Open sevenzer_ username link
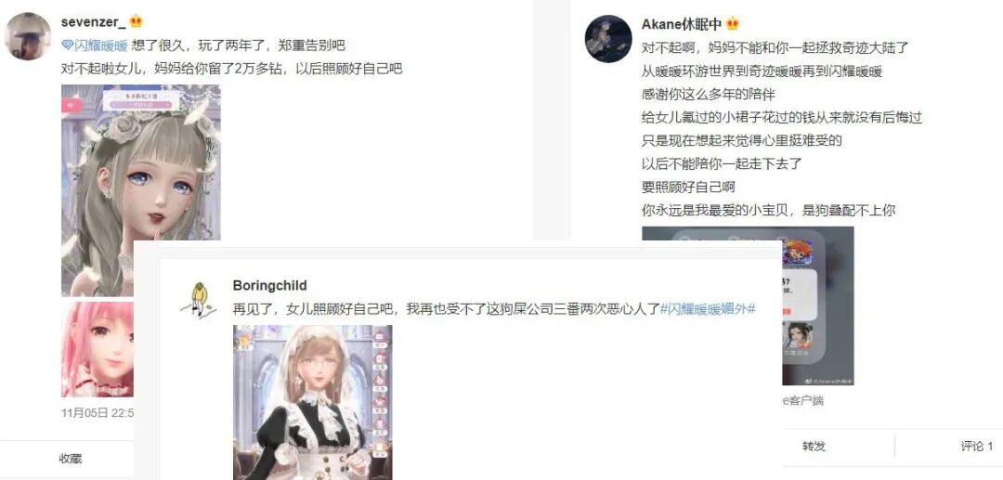This screenshot has width=1003, height=480. (x=94, y=22)
